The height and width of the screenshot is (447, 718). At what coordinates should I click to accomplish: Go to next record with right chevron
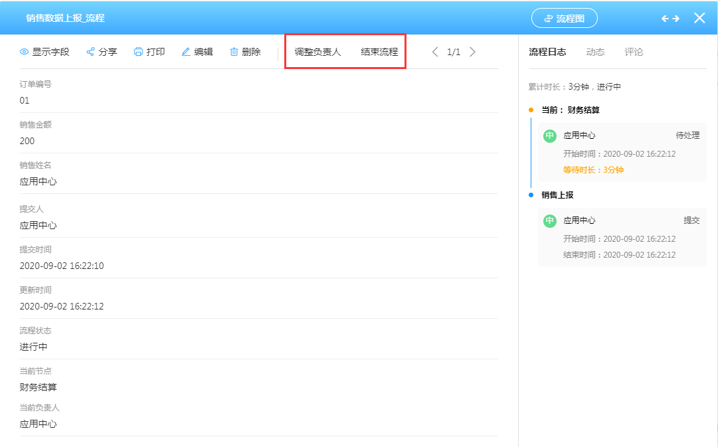tap(472, 52)
